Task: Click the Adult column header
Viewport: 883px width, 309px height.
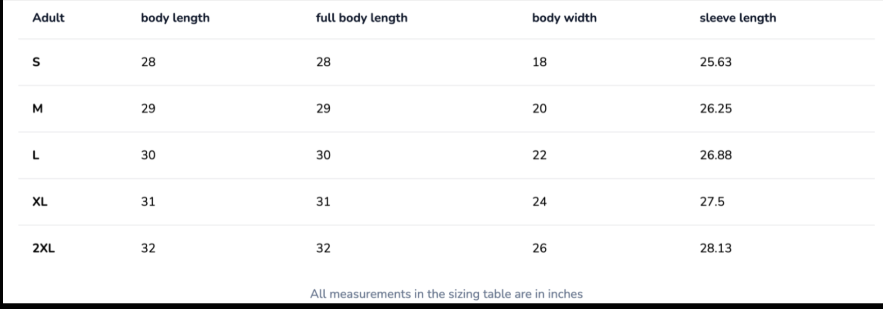Action: tap(48, 18)
